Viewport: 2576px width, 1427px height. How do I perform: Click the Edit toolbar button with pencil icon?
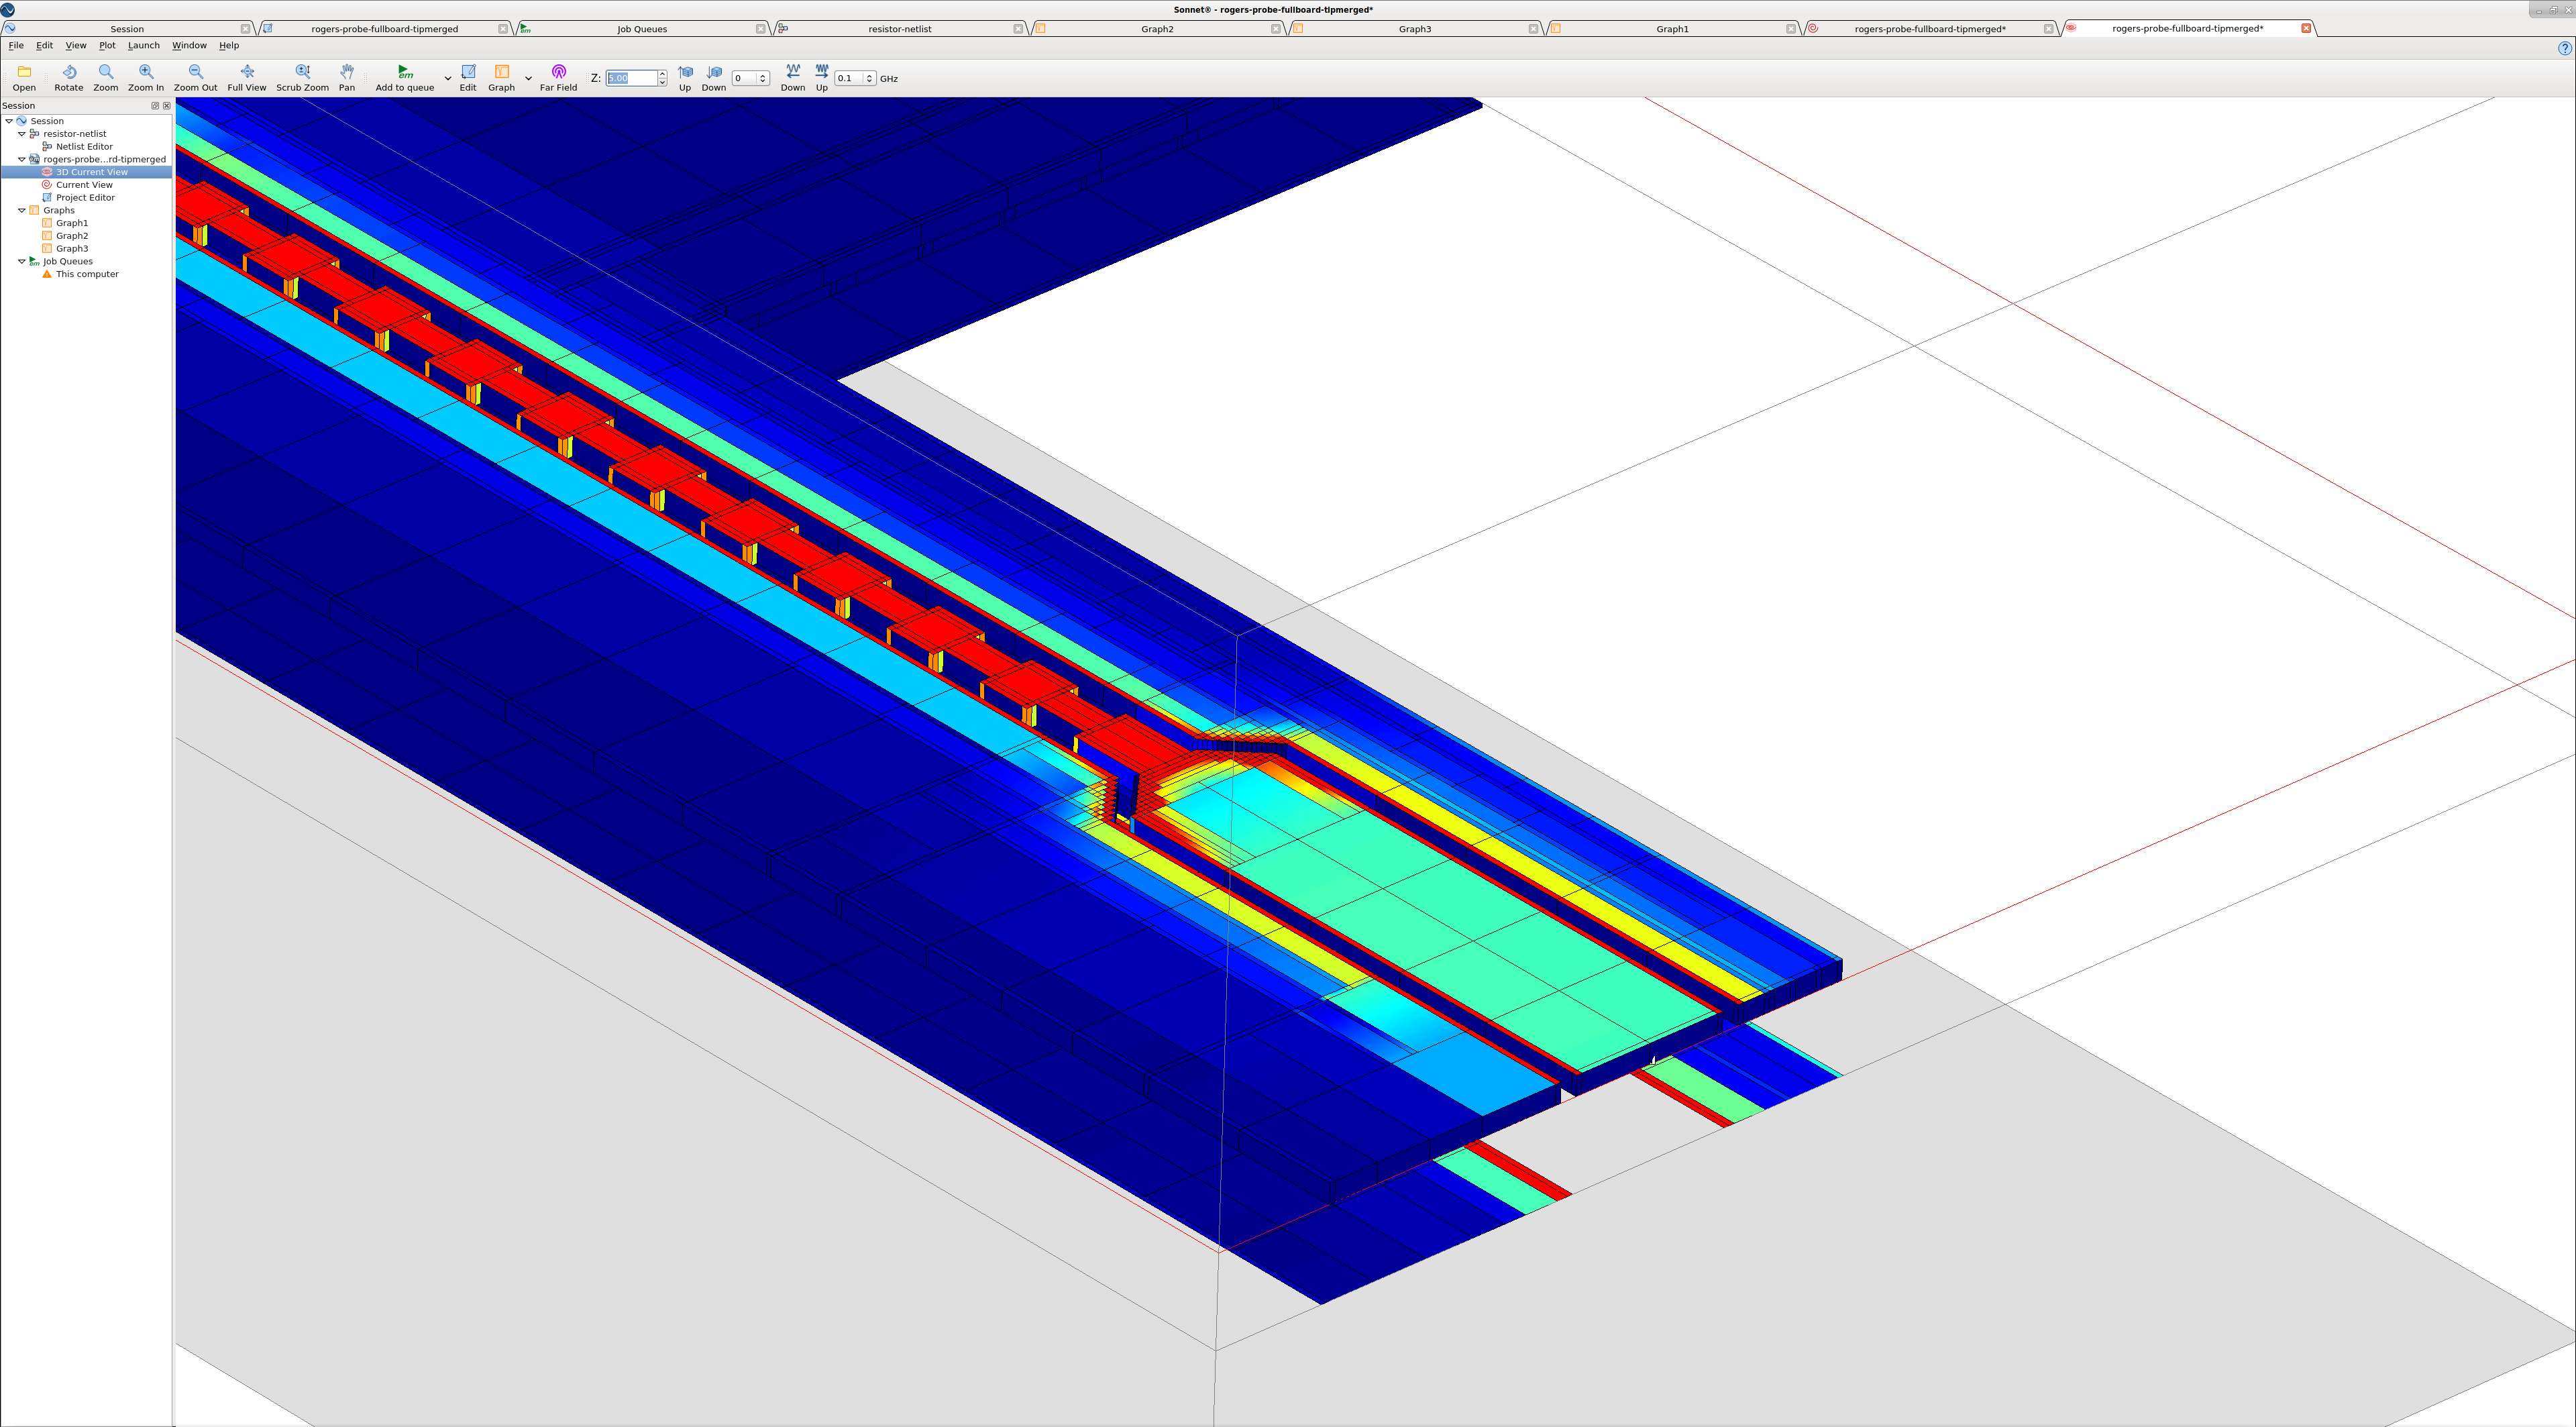tap(468, 77)
